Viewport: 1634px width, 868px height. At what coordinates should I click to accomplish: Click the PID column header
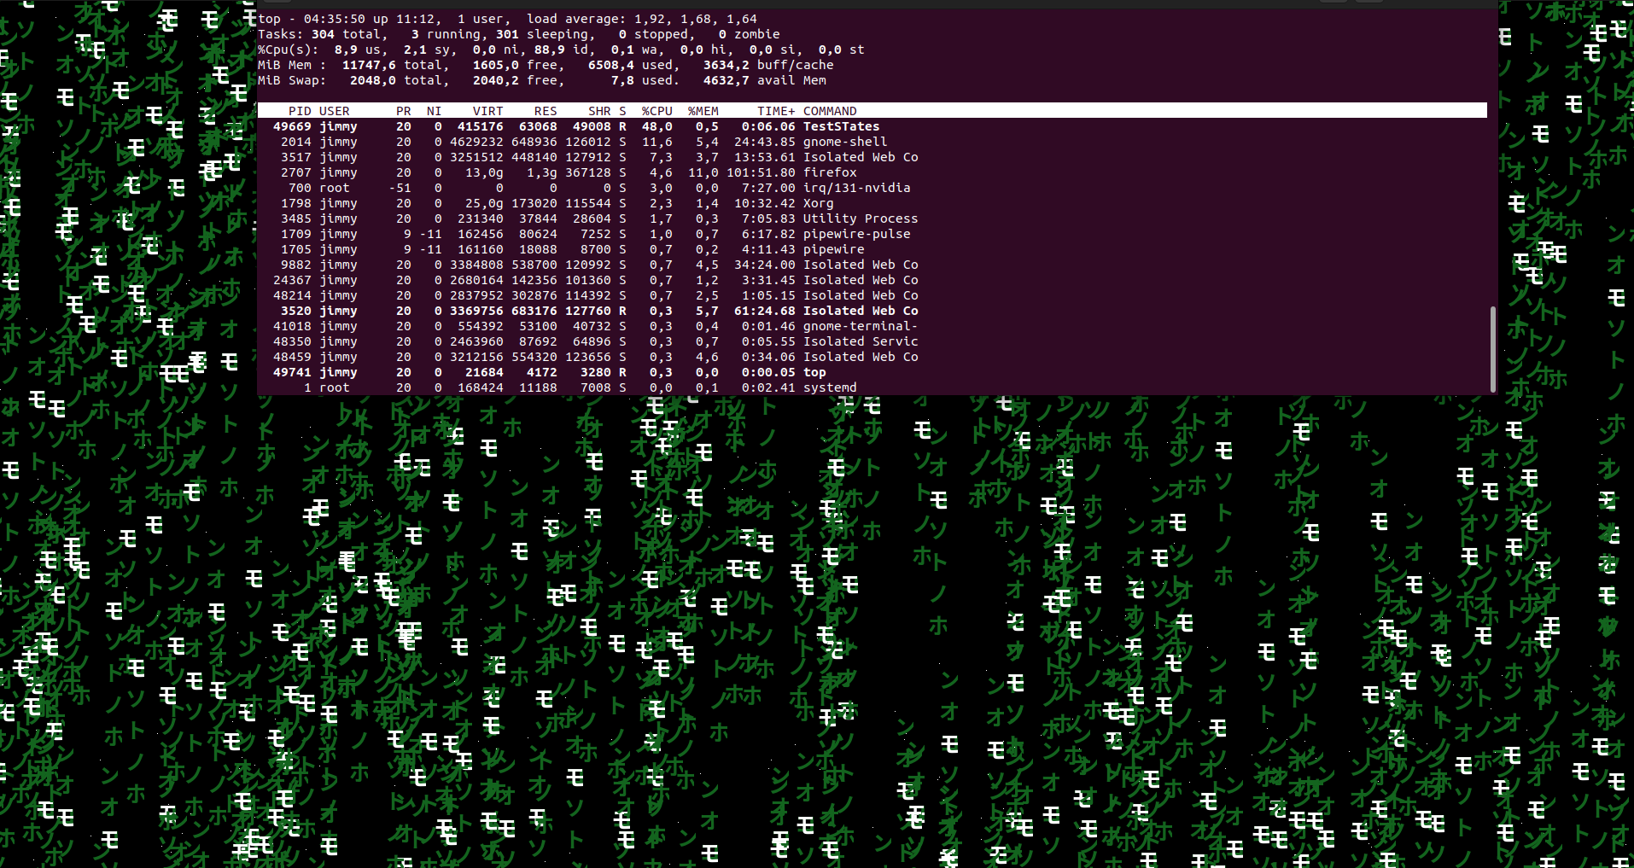click(x=300, y=111)
